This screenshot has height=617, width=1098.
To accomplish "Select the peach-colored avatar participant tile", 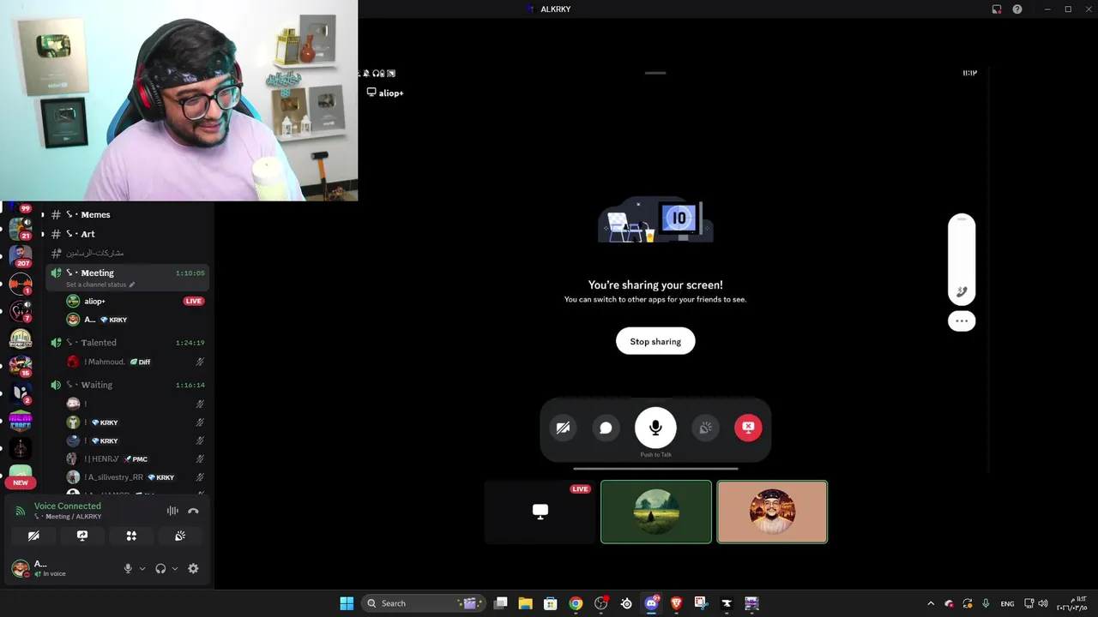I will (x=772, y=512).
